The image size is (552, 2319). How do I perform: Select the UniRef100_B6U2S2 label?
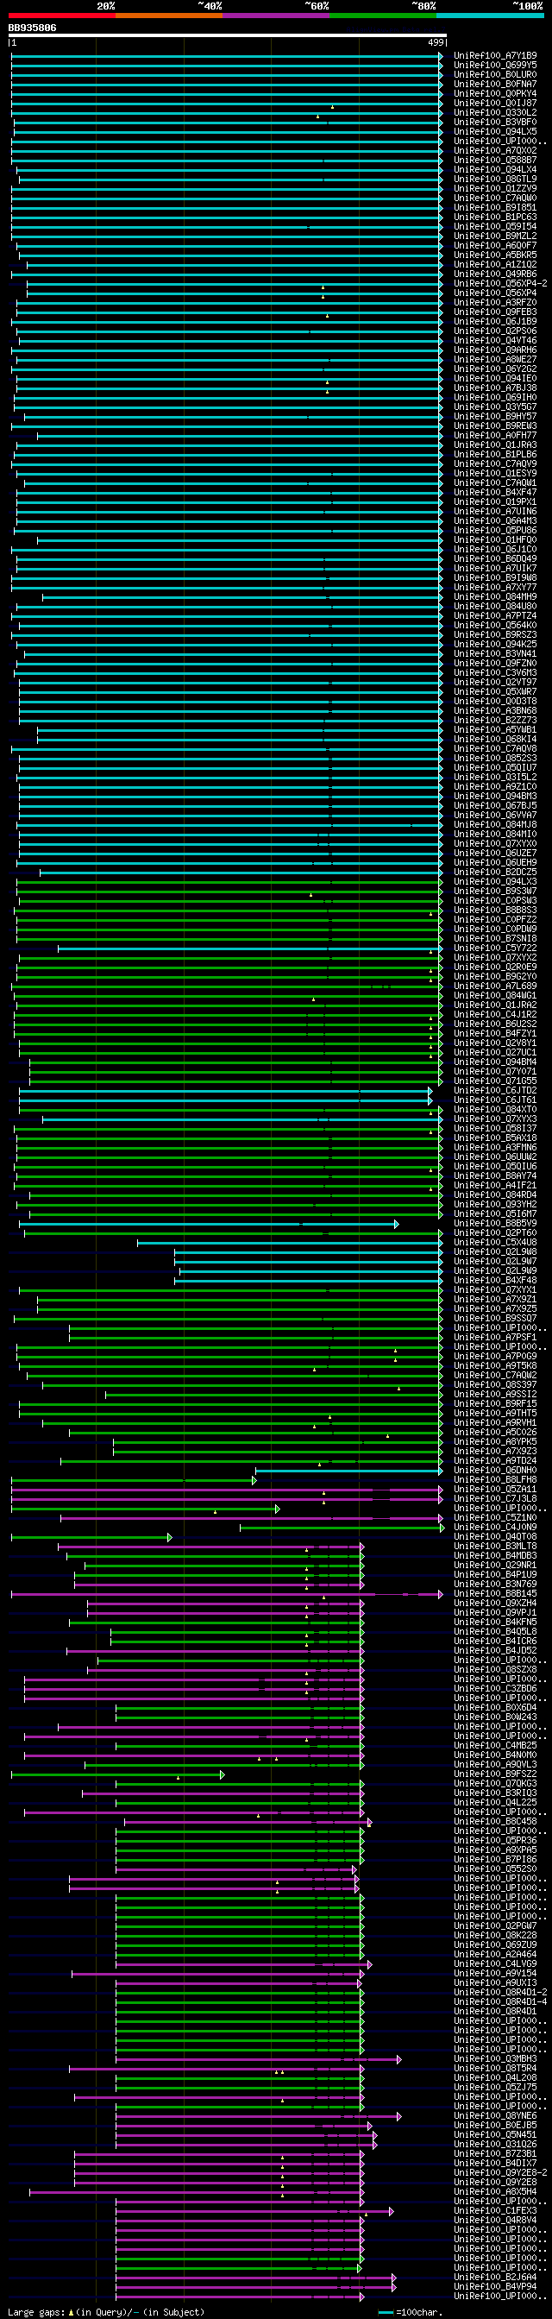[495, 1024]
